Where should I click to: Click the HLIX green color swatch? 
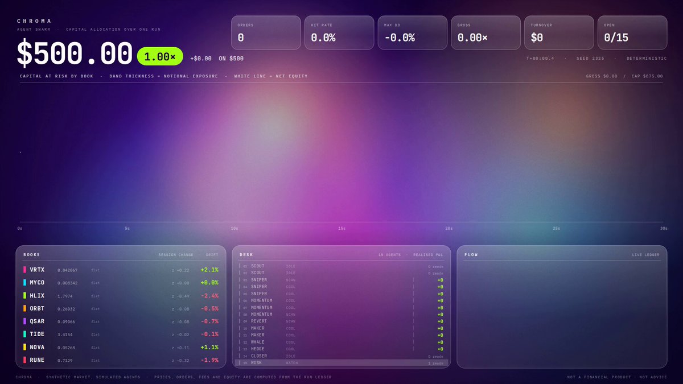[x=24, y=295]
